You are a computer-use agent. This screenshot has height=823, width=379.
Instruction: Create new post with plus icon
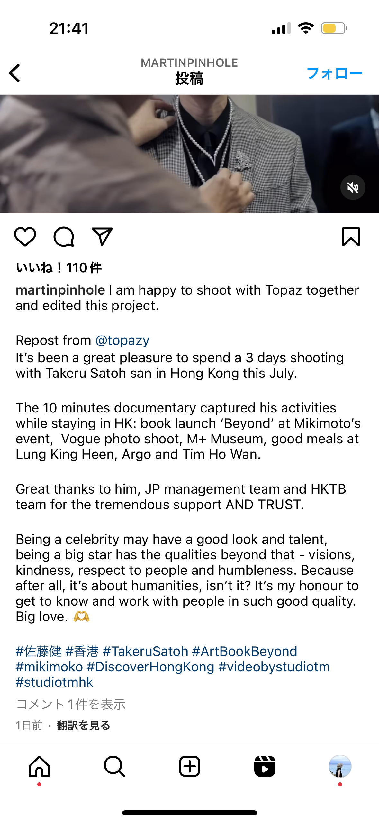coord(190,766)
